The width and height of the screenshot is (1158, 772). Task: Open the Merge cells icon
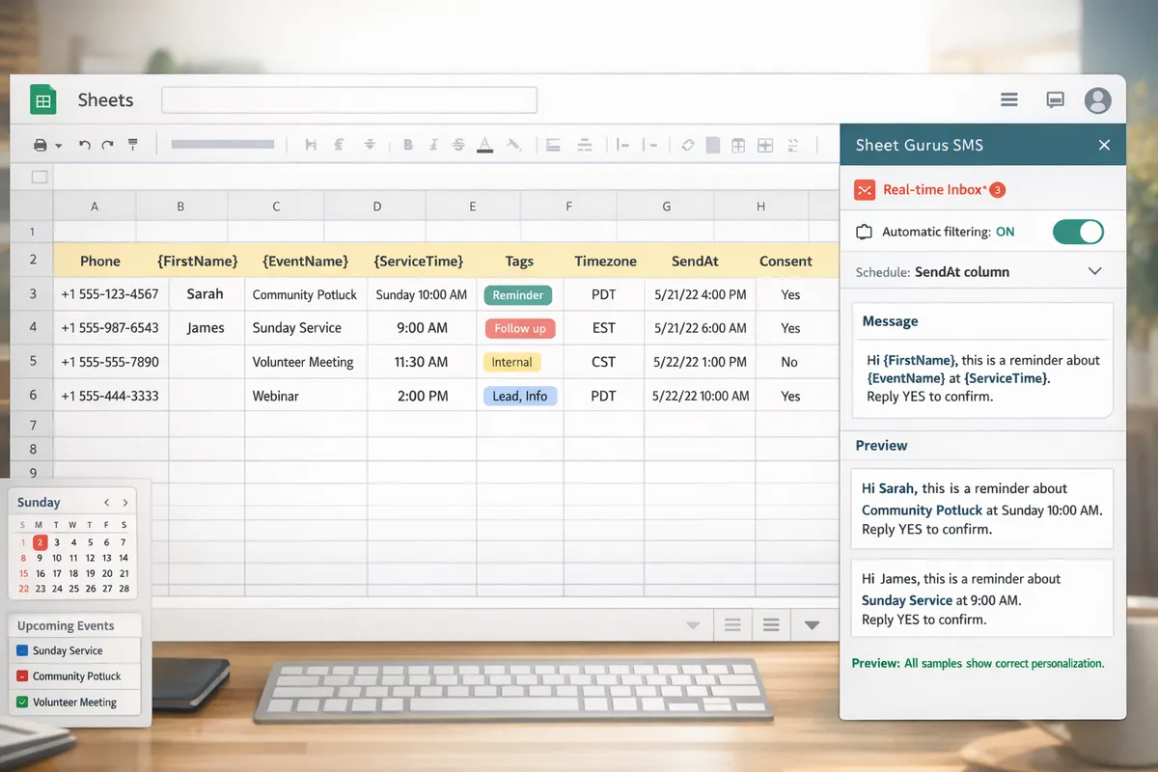click(x=765, y=145)
